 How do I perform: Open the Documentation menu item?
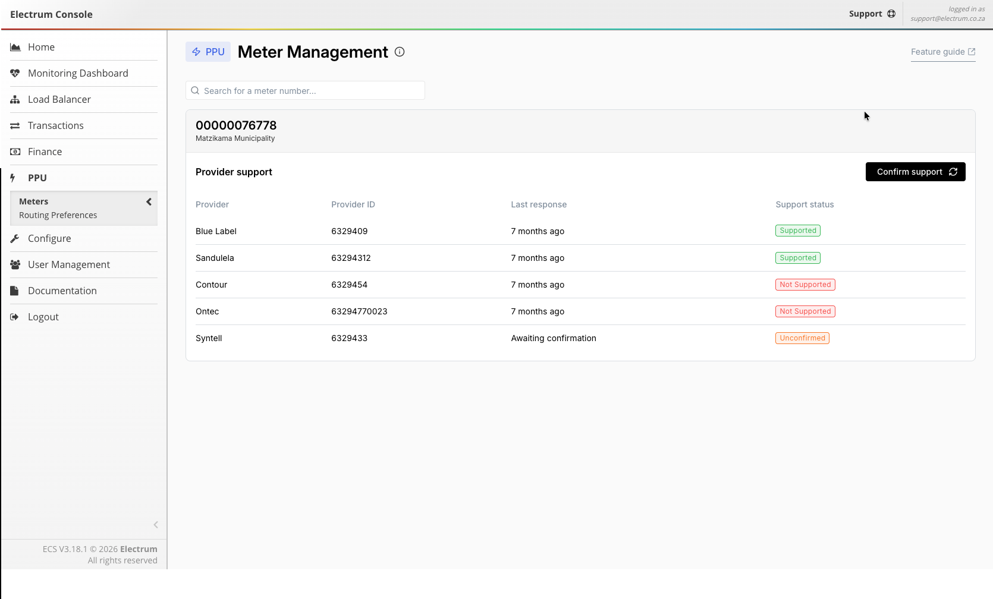click(x=62, y=291)
